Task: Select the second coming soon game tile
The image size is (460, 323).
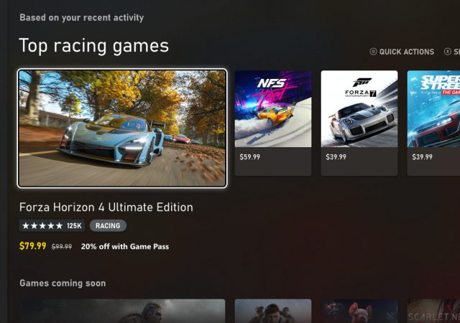Action: coord(273,311)
